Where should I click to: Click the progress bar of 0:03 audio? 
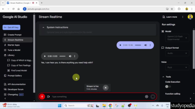tap(62, 56)
